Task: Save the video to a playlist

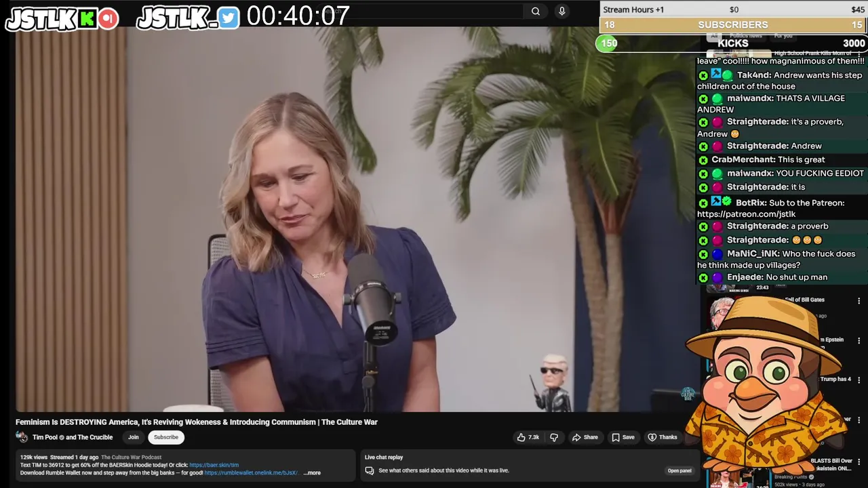Action: point(623,437)
